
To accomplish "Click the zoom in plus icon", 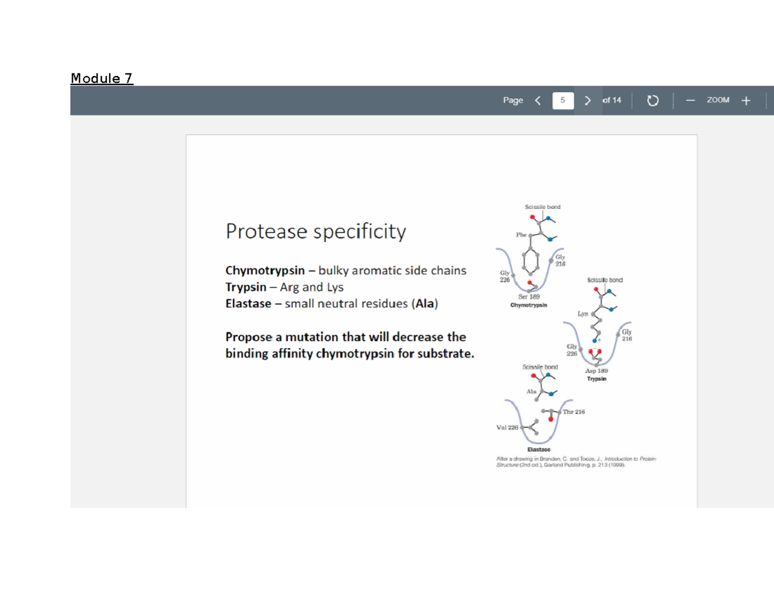I will pos(746,100).
